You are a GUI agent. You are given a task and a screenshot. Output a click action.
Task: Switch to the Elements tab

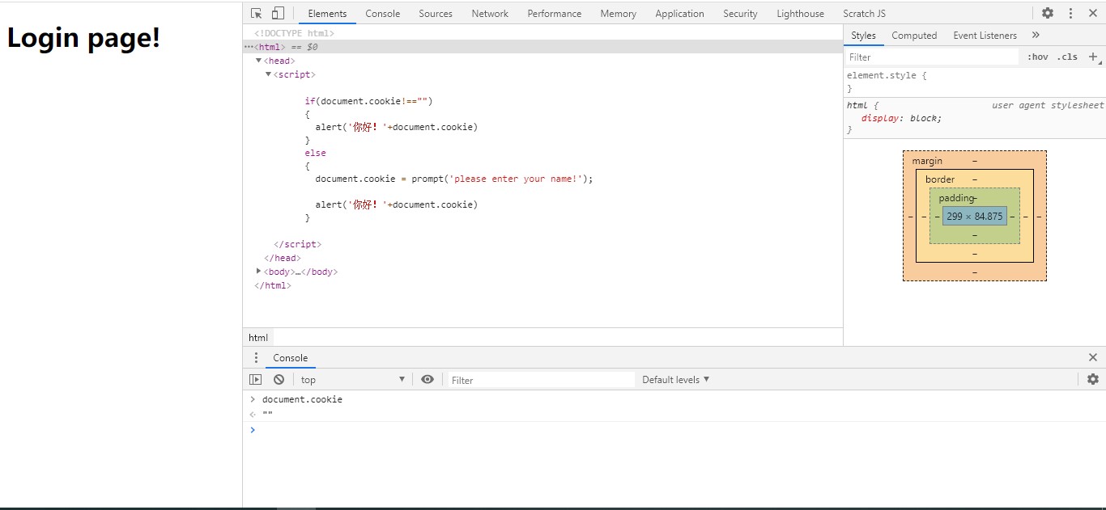(x=327, y=14)
